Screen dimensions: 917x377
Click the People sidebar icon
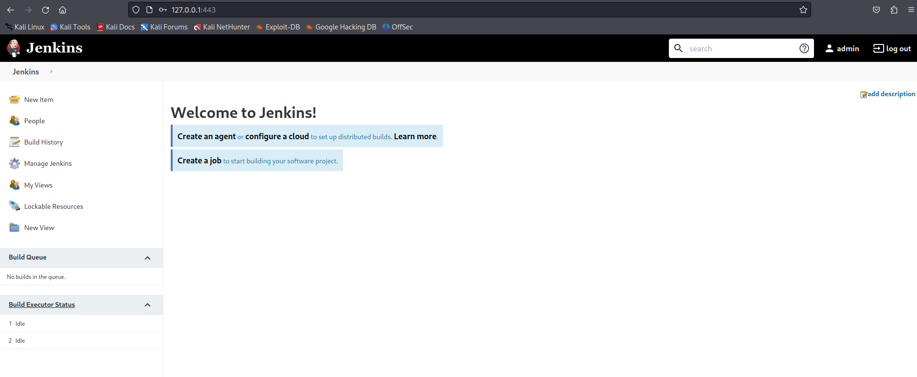point(15,121)
